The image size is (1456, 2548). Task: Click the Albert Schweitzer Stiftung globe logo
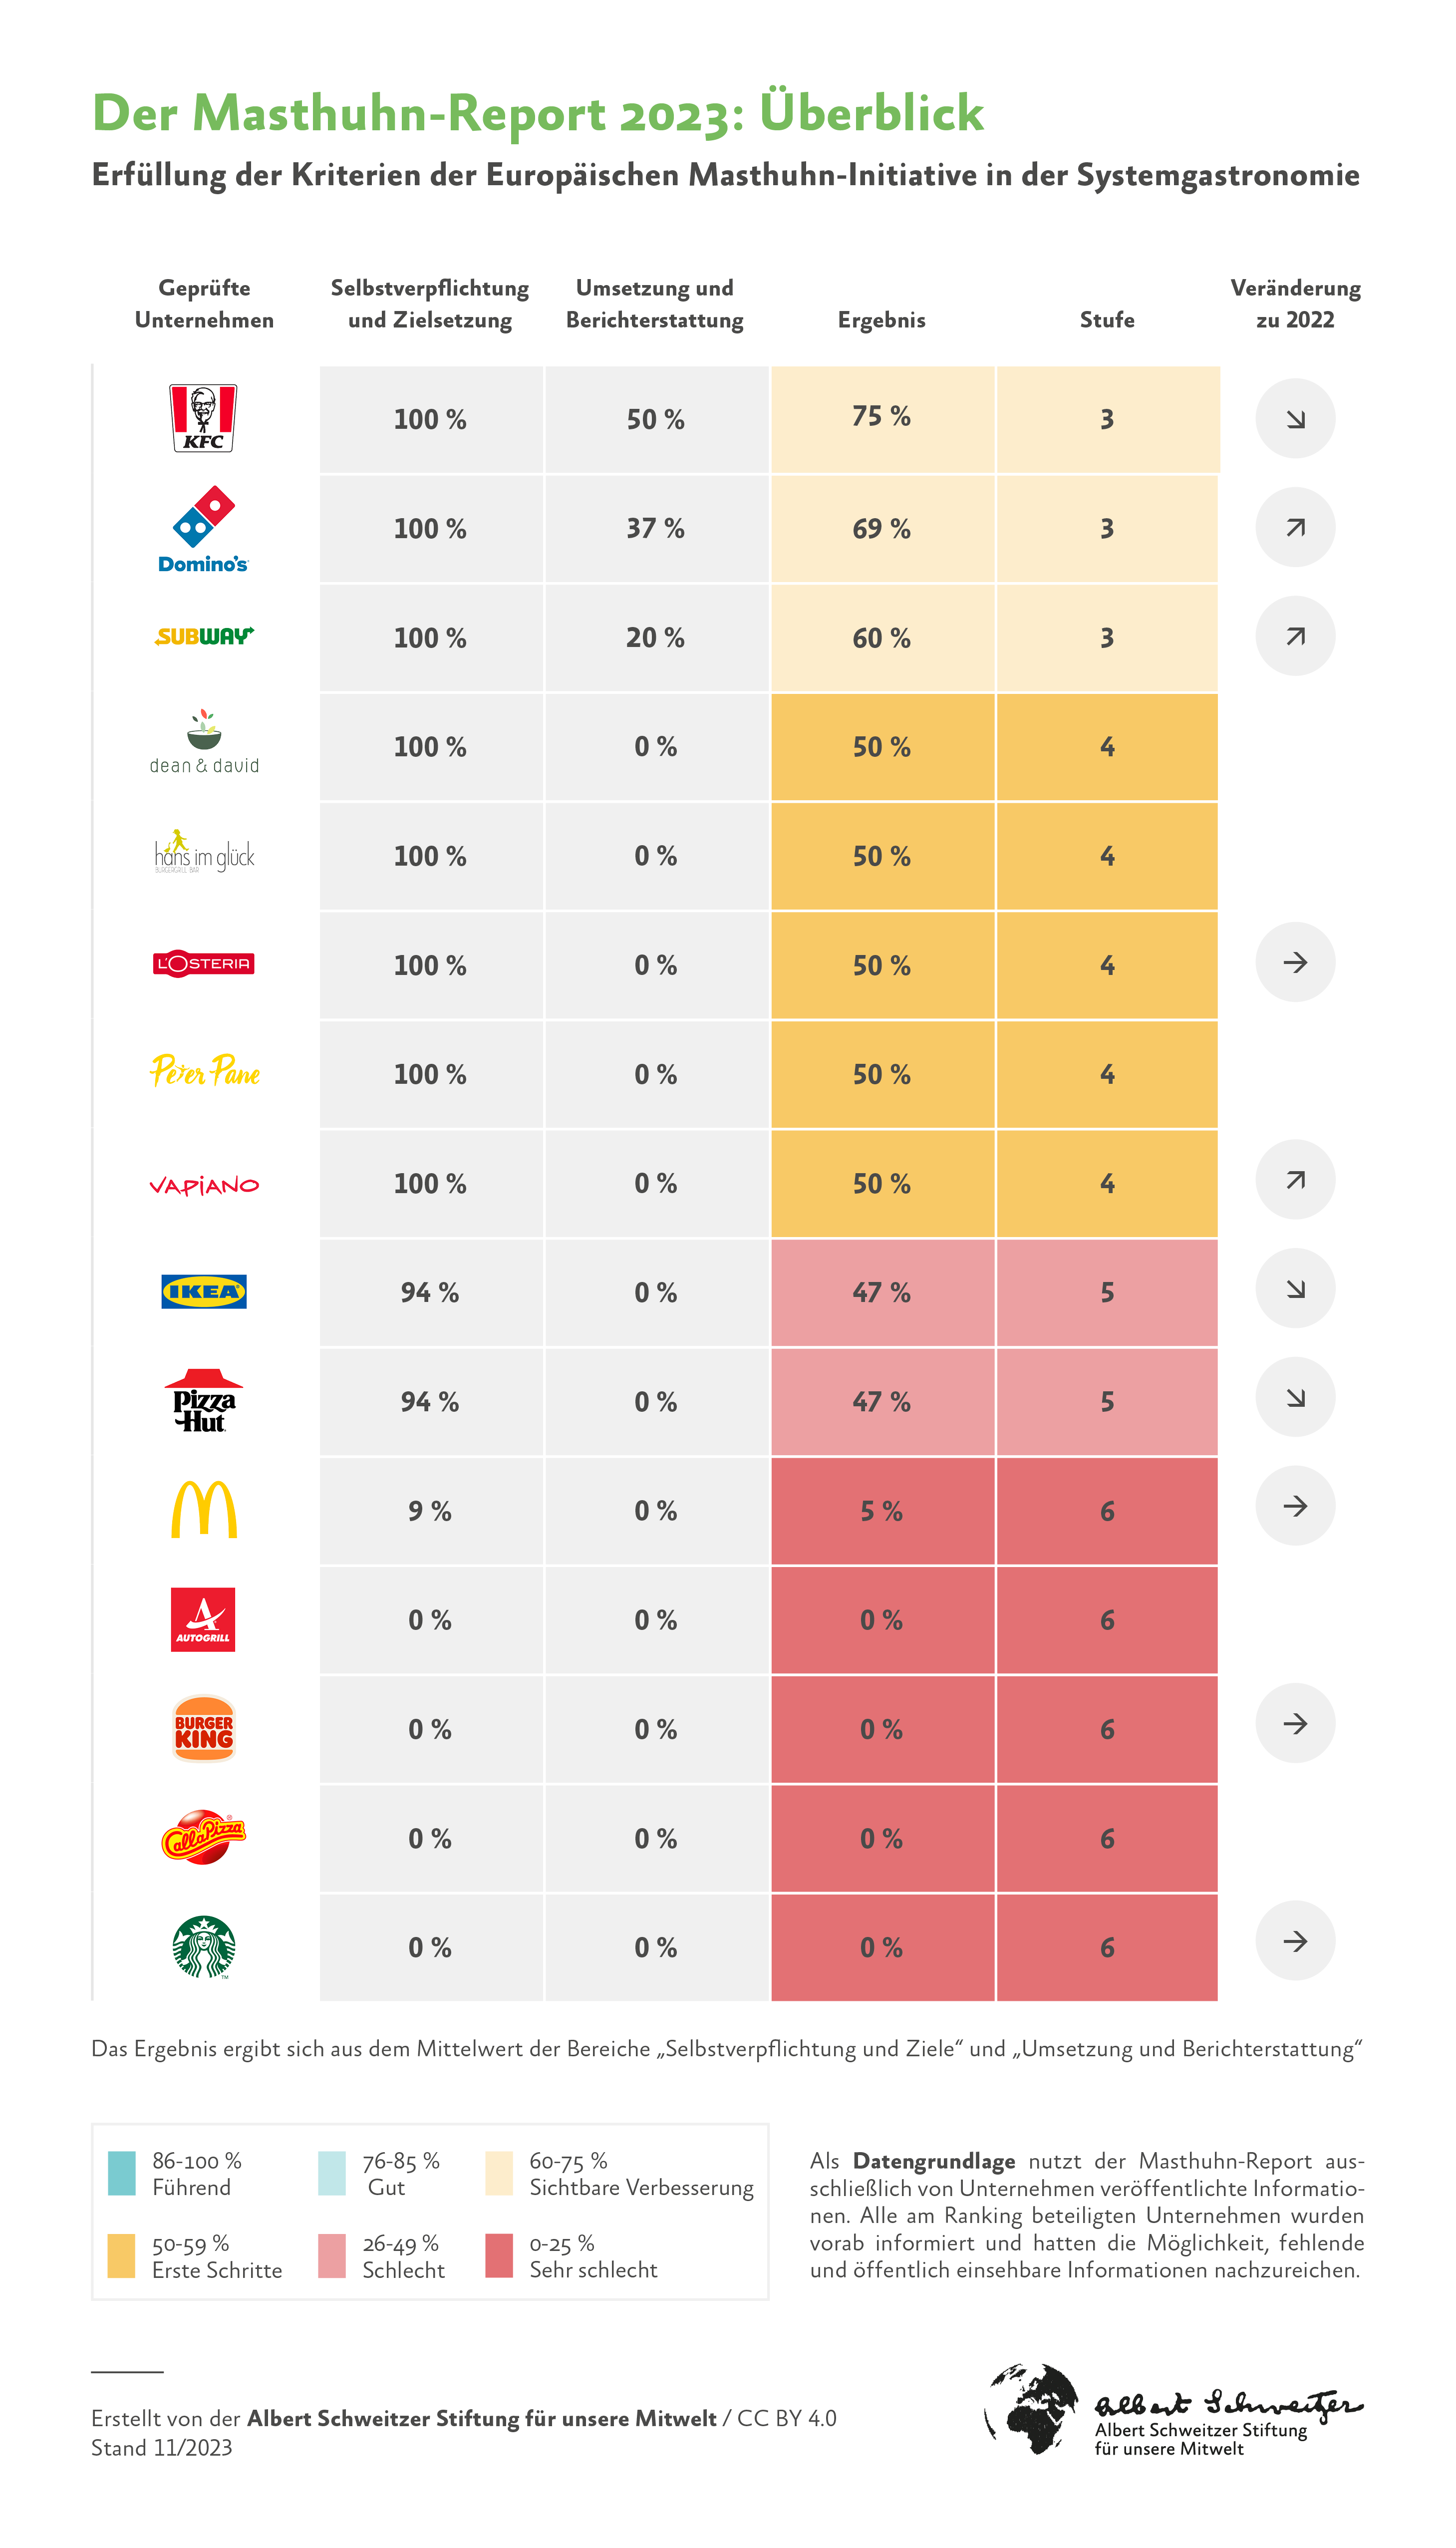[1032, 2409]
